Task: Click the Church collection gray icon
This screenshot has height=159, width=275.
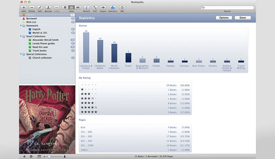Action: pos(30,58)
